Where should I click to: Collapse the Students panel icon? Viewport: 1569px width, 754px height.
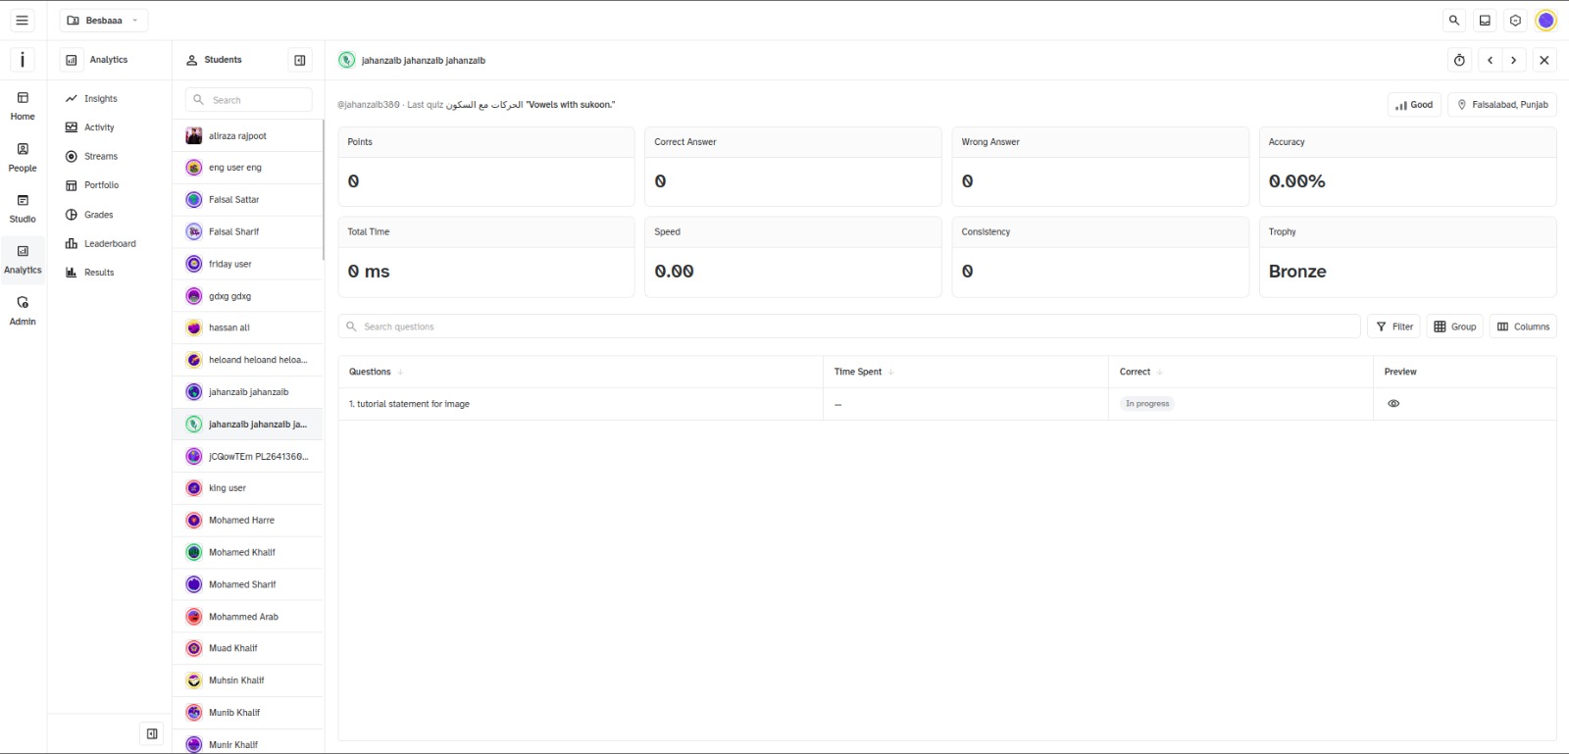[x=300, y=60]
